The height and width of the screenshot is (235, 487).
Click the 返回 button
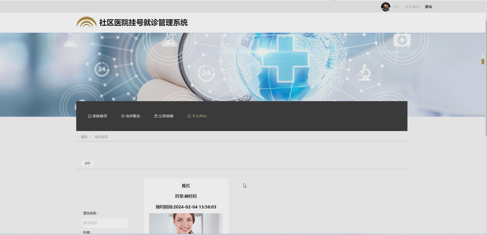pos(87,163)
